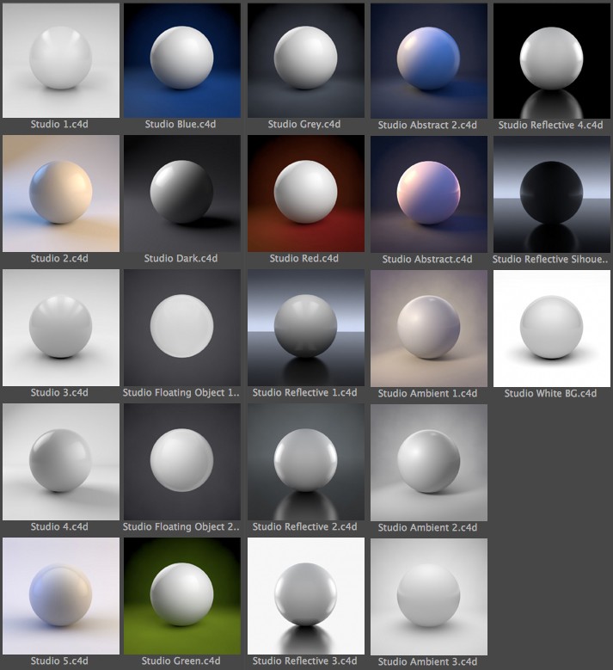613x670 pixels.
Task: Select the Studio Green.c4d thumbnail
Action: tap(182, 596)
